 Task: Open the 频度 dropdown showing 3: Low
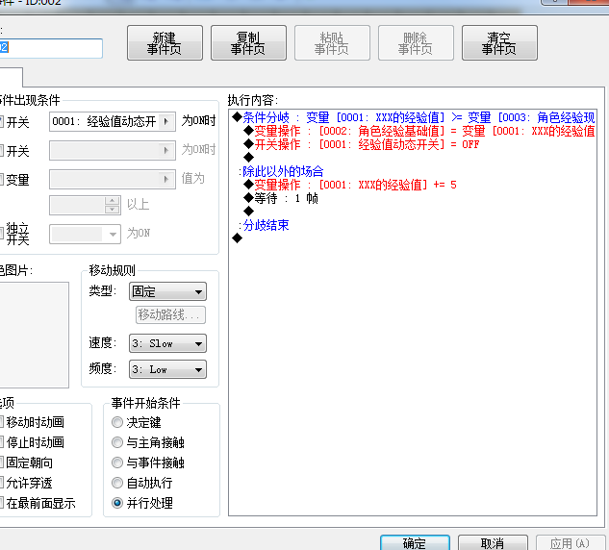[x=167, y=369]
